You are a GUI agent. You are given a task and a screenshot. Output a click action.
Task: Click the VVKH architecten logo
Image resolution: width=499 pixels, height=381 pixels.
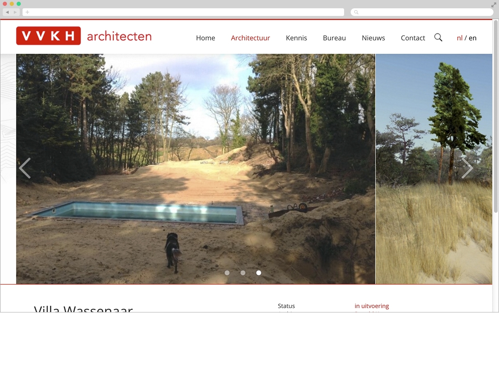pyautogui.click(x=84, y=36)
